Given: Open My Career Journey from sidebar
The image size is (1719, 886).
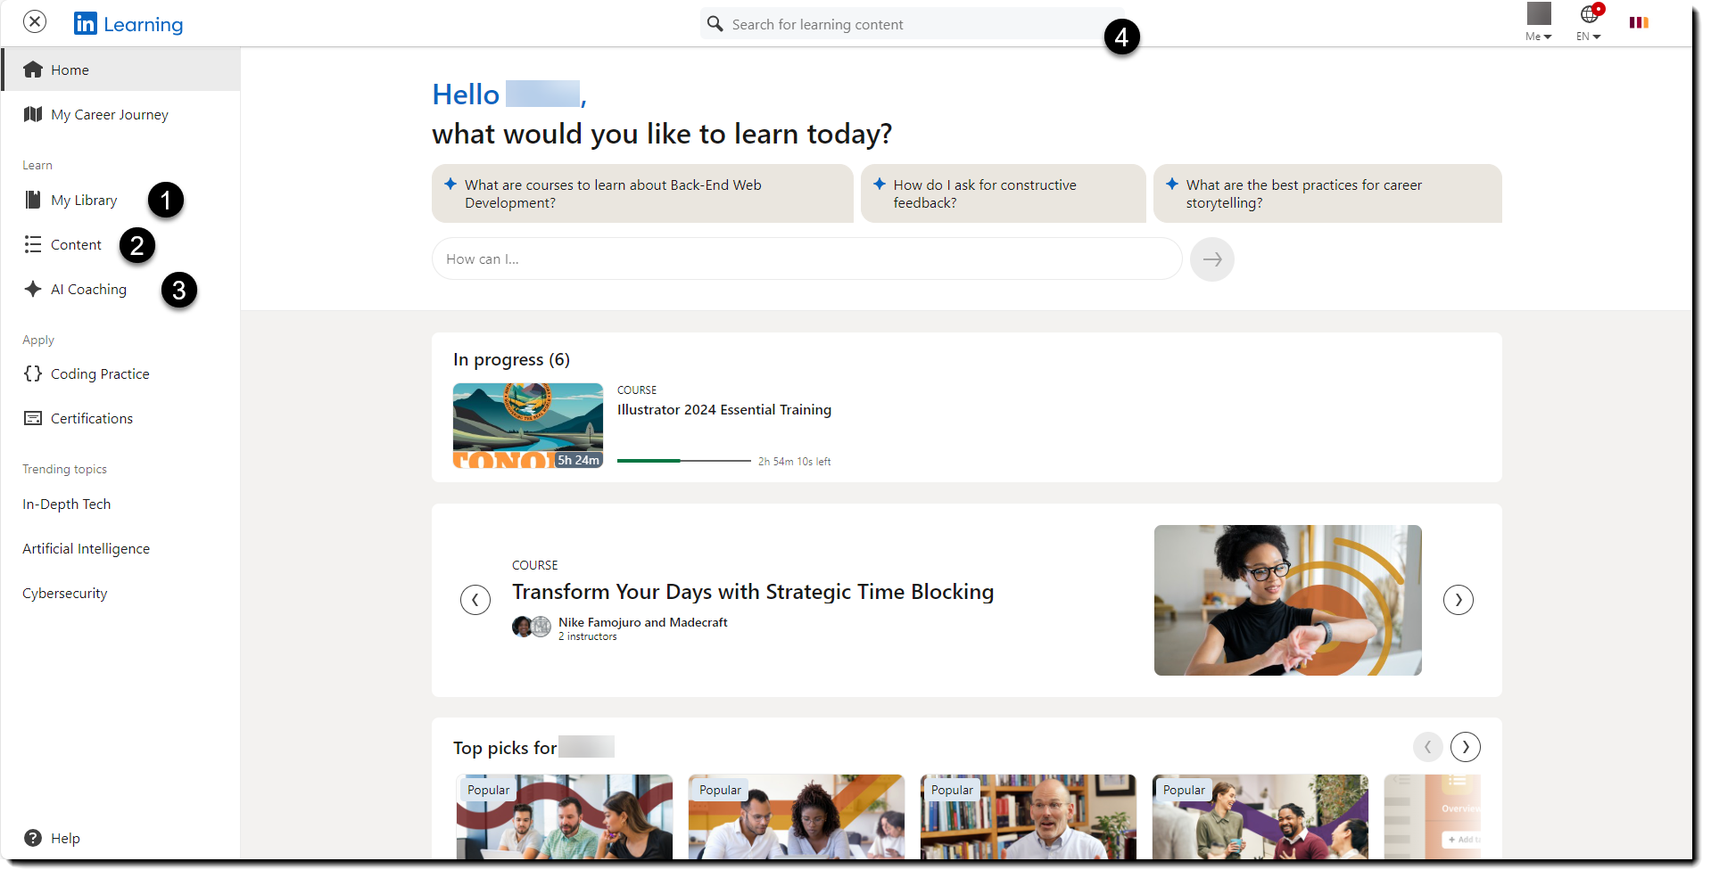Looking at the screenshot, I should pyautogui.click(x=109, y=114).
